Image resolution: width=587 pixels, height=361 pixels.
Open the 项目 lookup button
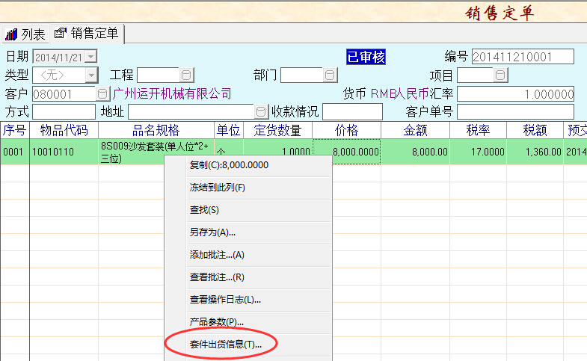click(500, 75)
